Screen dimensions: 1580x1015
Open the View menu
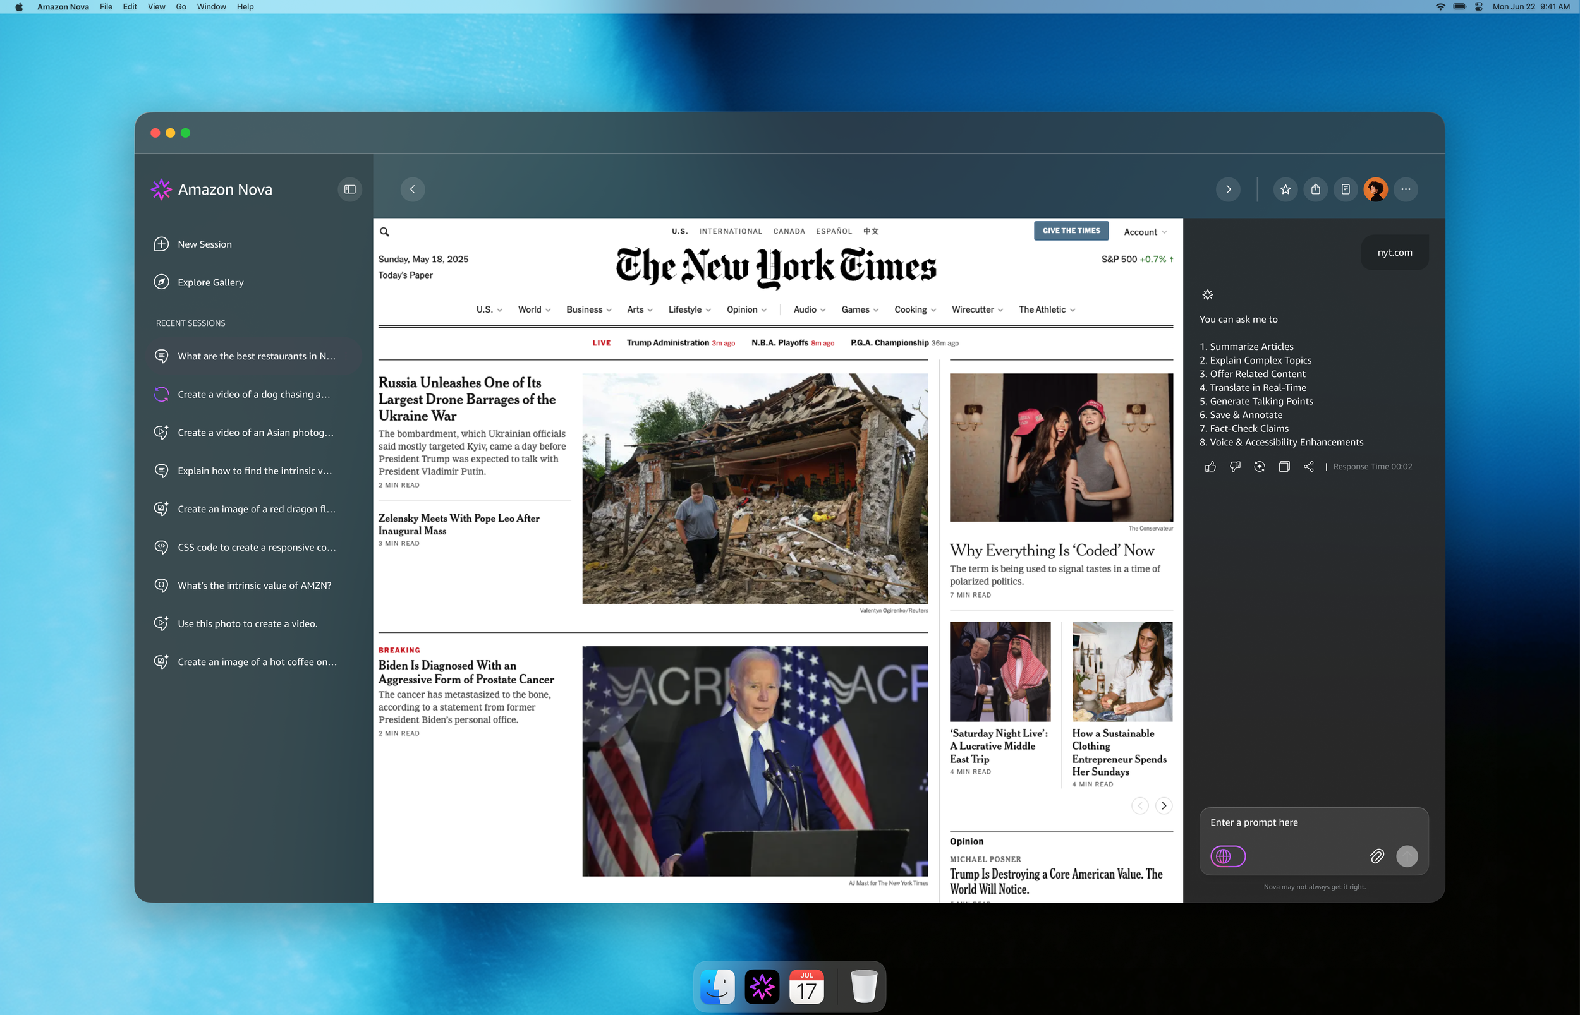click(x=156, y=6)
